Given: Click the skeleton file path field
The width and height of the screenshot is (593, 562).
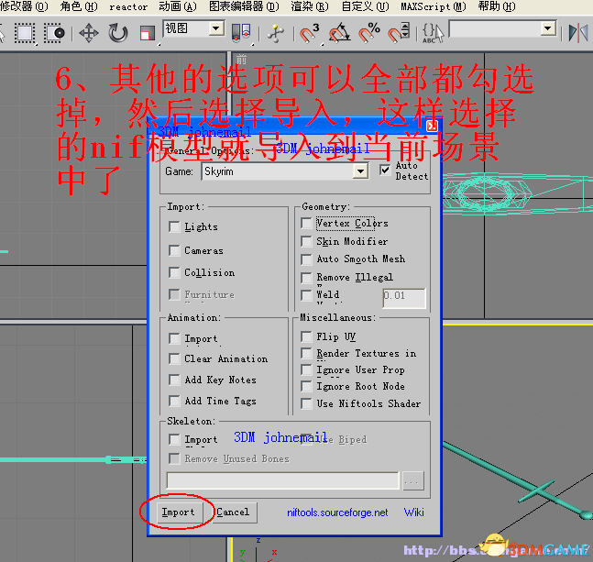Looking at the screenshot, I should (283, 480).
